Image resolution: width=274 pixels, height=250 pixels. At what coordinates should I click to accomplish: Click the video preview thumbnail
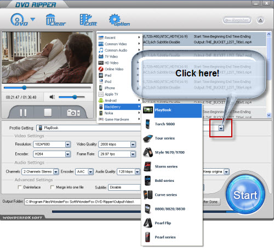47,58
